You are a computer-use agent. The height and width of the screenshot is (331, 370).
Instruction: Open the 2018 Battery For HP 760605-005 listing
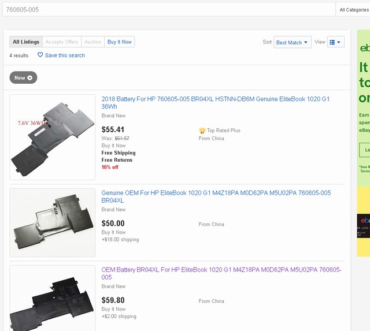tap(215, 103)
